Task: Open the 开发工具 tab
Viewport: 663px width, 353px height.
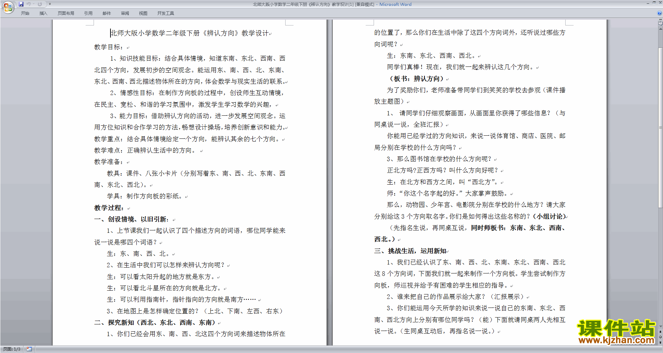Action: click(166, 13)
